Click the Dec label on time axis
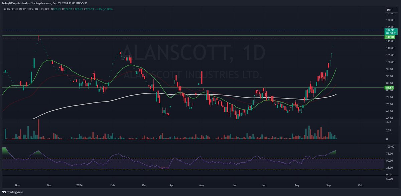The height and width of the screenshot is (196, 401). (x=49, y=185)
